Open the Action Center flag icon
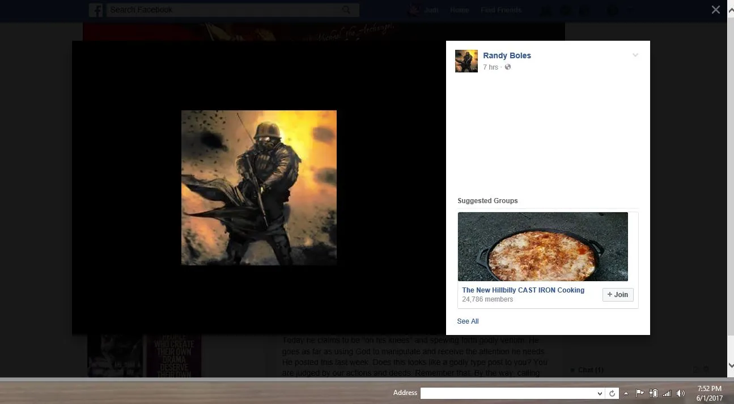Viewport: 734px width, 404px height. click(639, 393)
